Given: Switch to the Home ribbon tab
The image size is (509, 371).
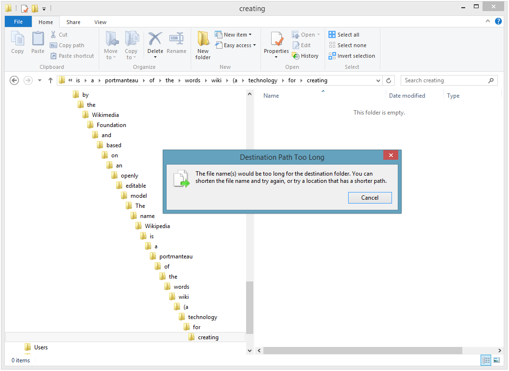Looking at the screenshot, I should 45,22.
